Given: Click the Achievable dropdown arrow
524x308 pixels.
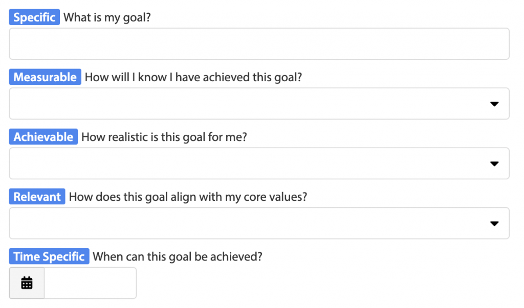Looking at the screenshot, I should 494,163.
